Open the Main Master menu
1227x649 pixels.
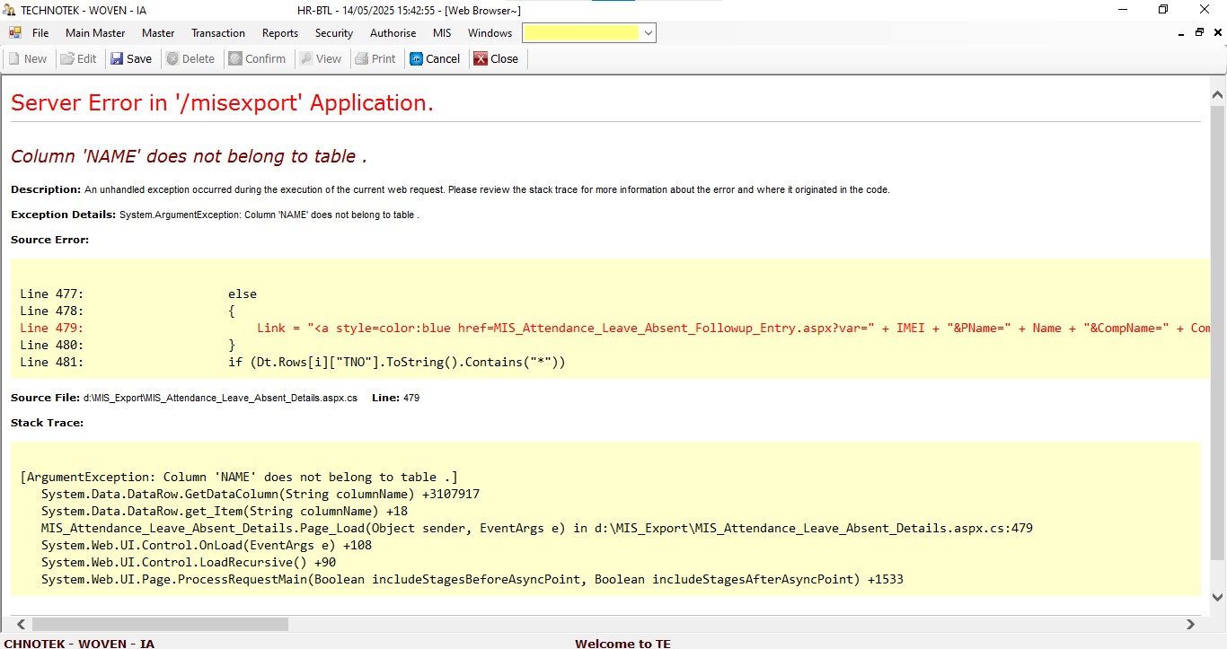tap(95, 33)
